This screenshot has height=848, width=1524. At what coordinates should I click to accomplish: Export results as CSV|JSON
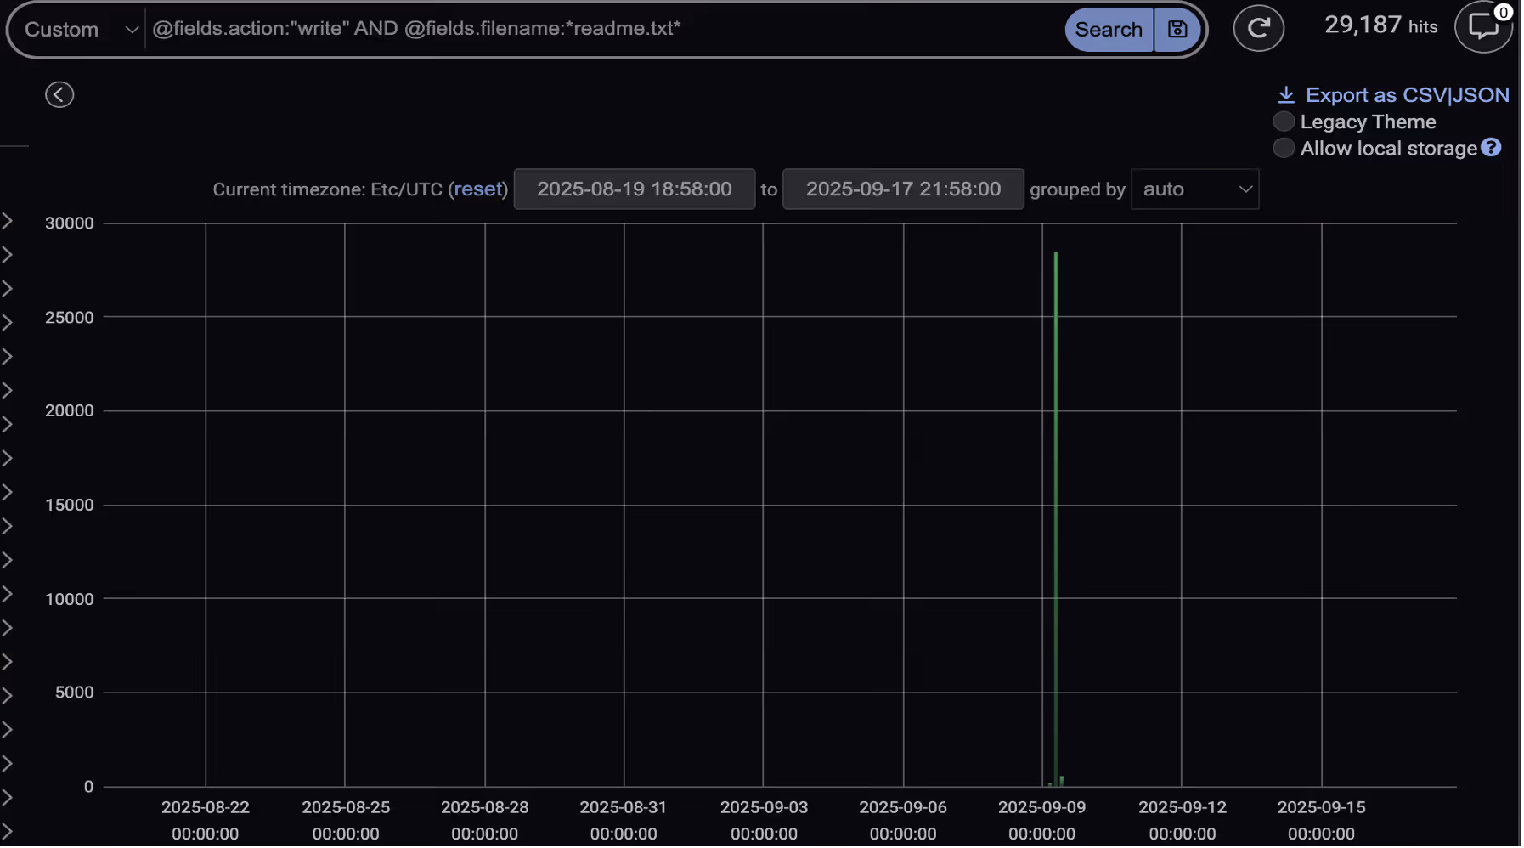(1408, 94)
